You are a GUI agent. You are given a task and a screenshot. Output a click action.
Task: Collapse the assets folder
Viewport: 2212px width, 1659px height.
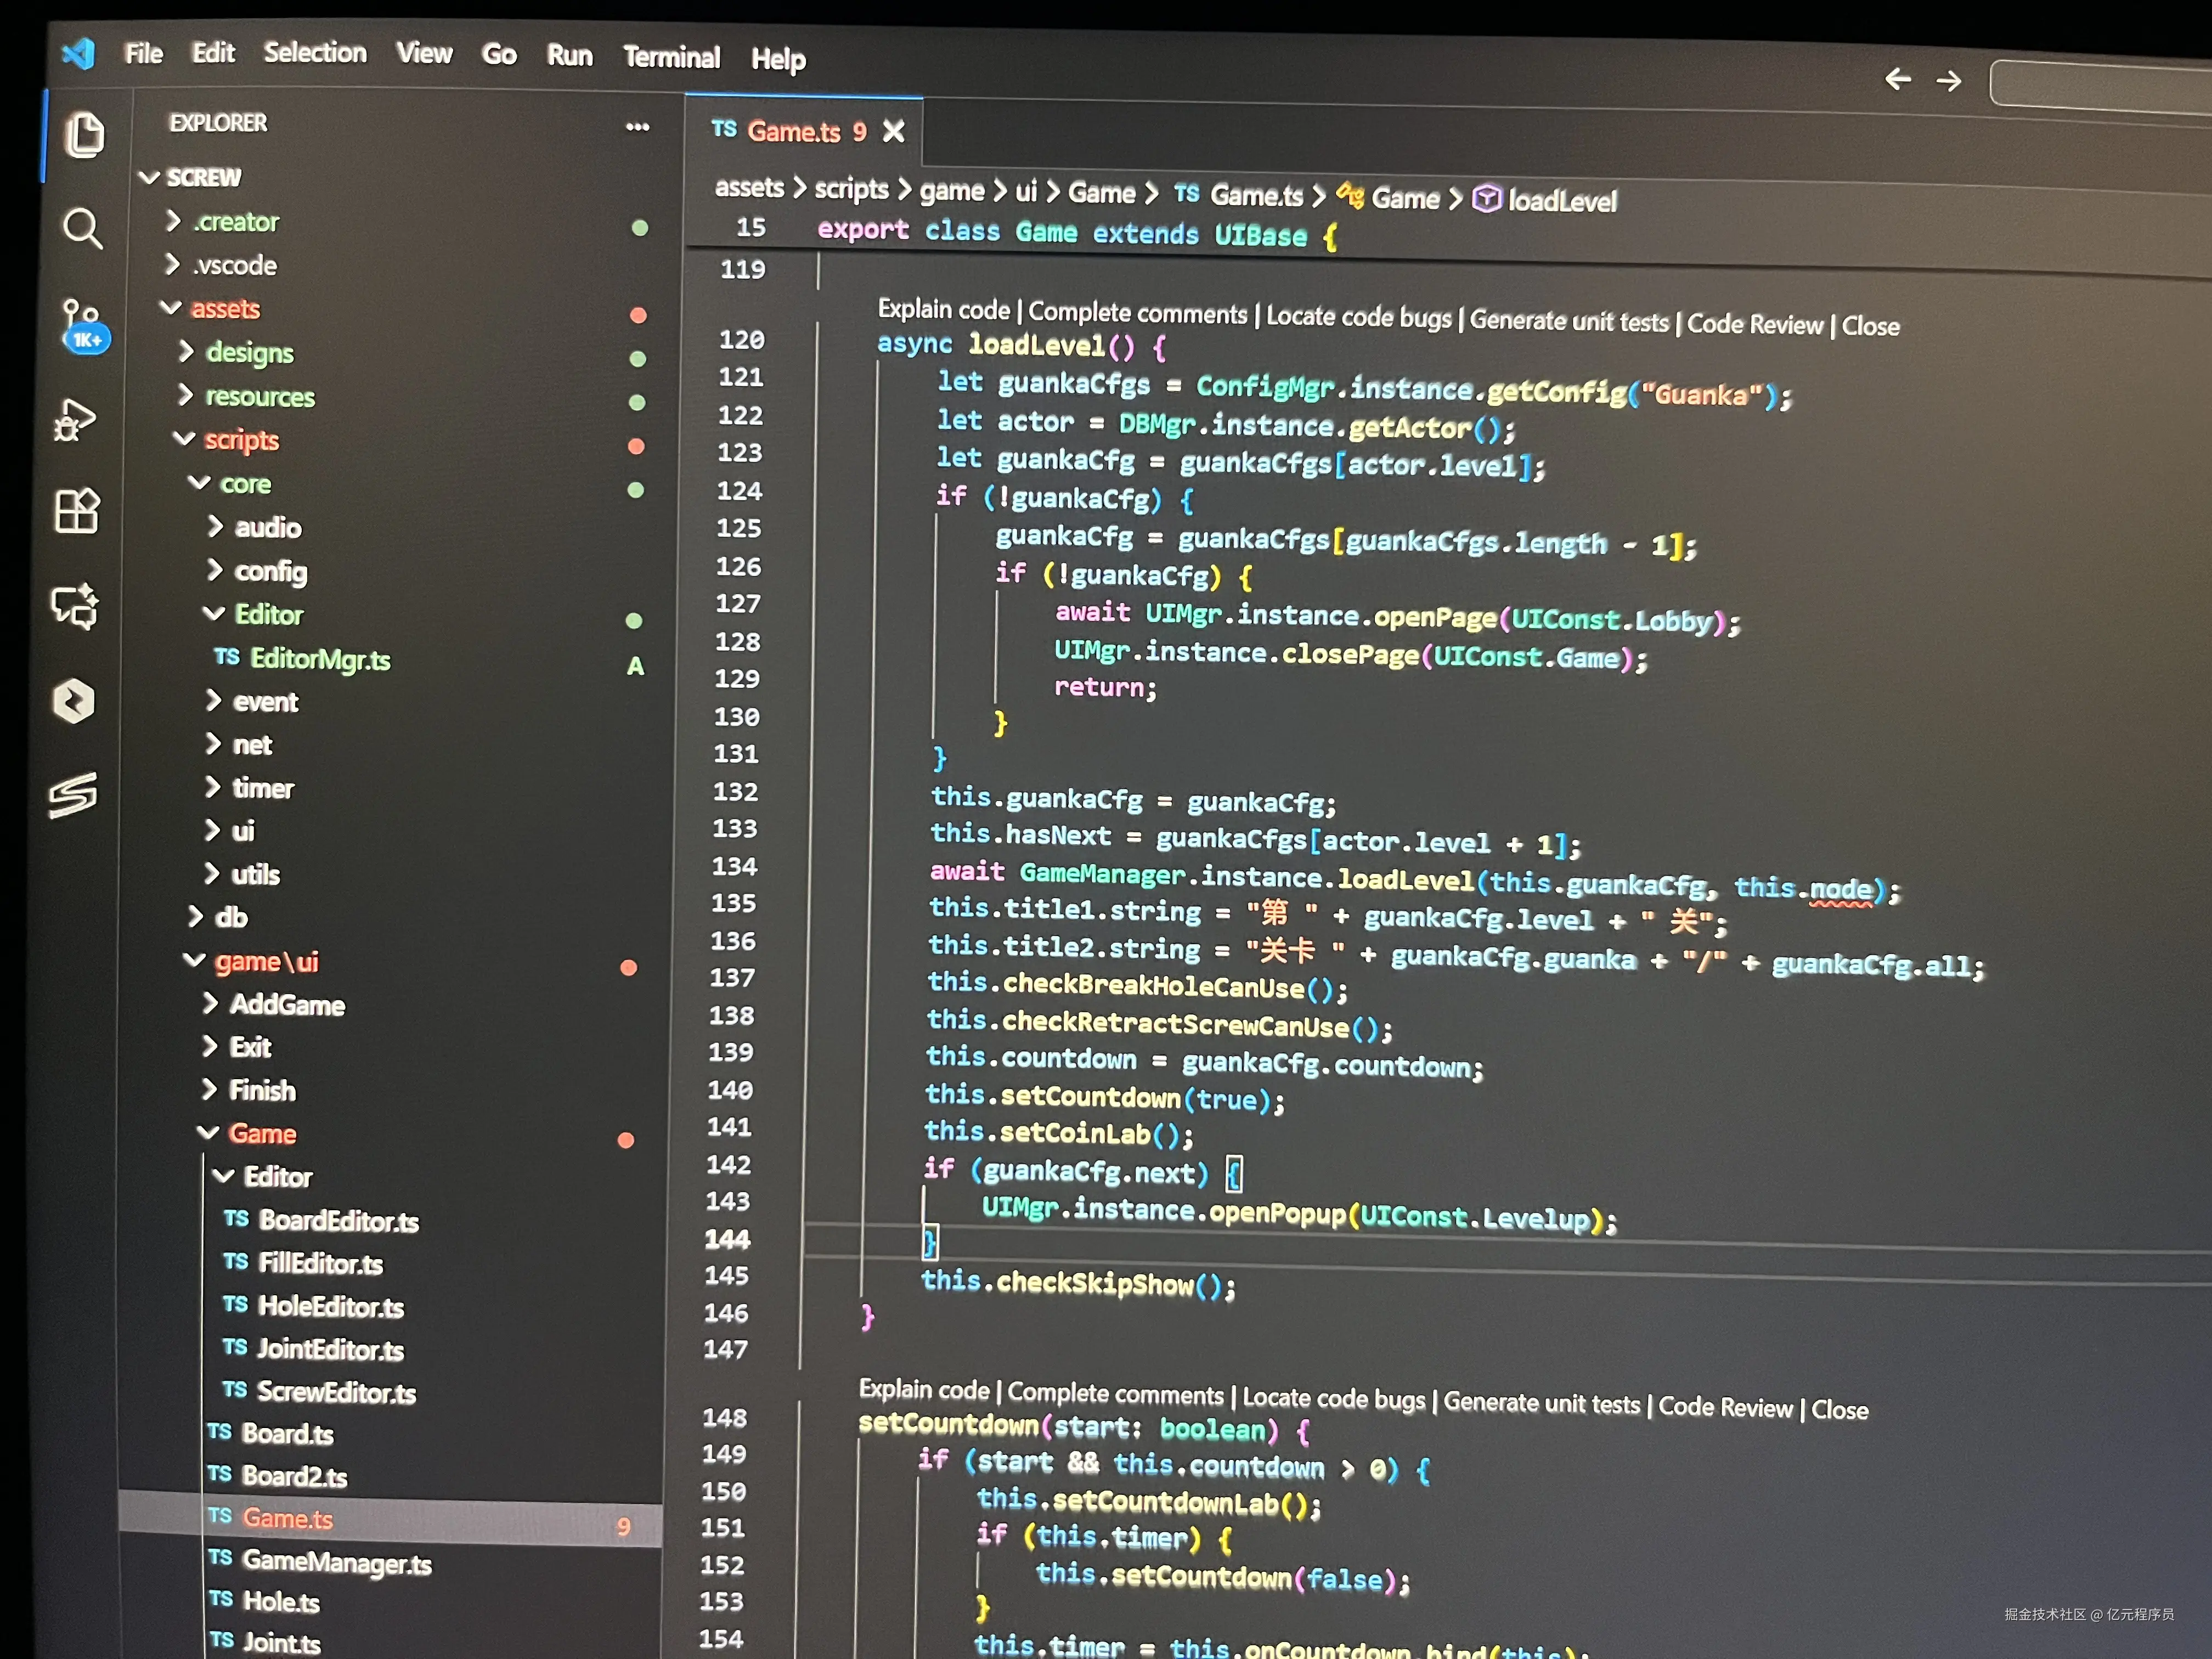point(224,309)
